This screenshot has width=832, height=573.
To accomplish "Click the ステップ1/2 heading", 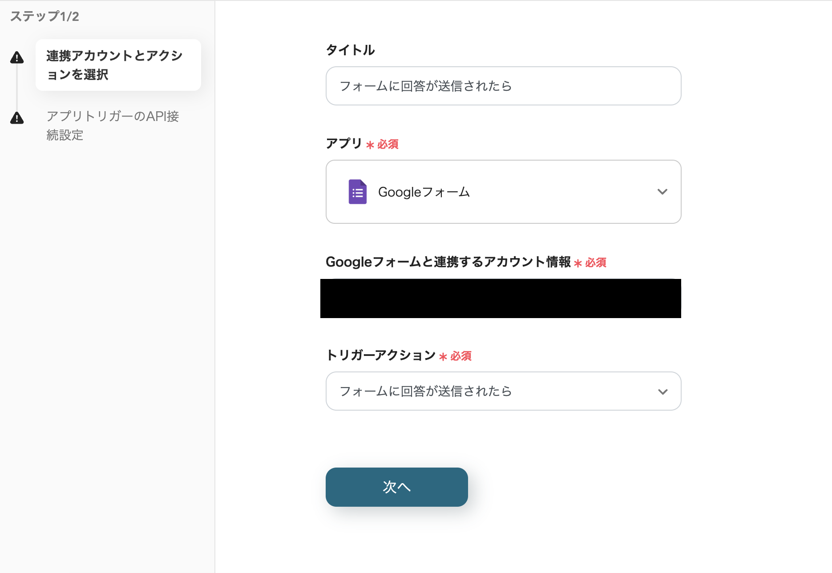I will (44, 16).
